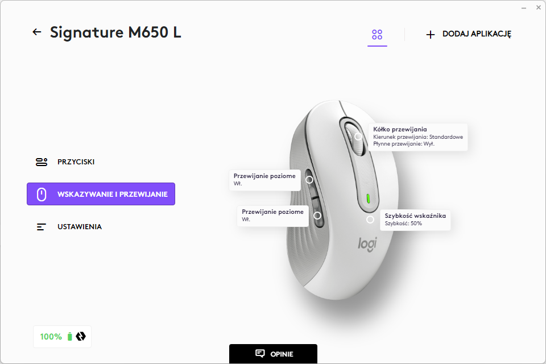Open the all-applications grid icon
This screenshot has height=364, width=546.
[377, 35]
